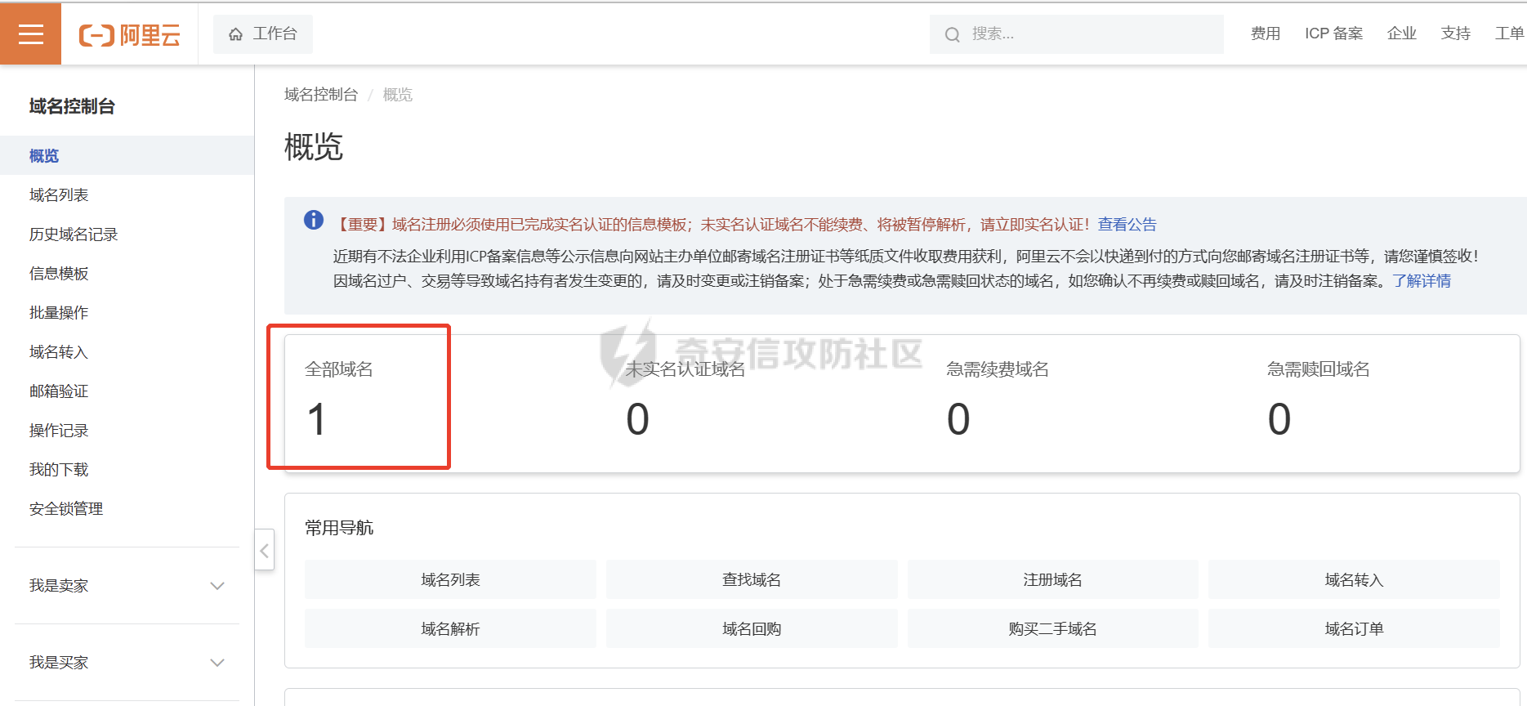This screenshot has width=1527, height=706.
Task: Click 域名控制台 in the breadcrumb
Action: (x=321, y=95)
